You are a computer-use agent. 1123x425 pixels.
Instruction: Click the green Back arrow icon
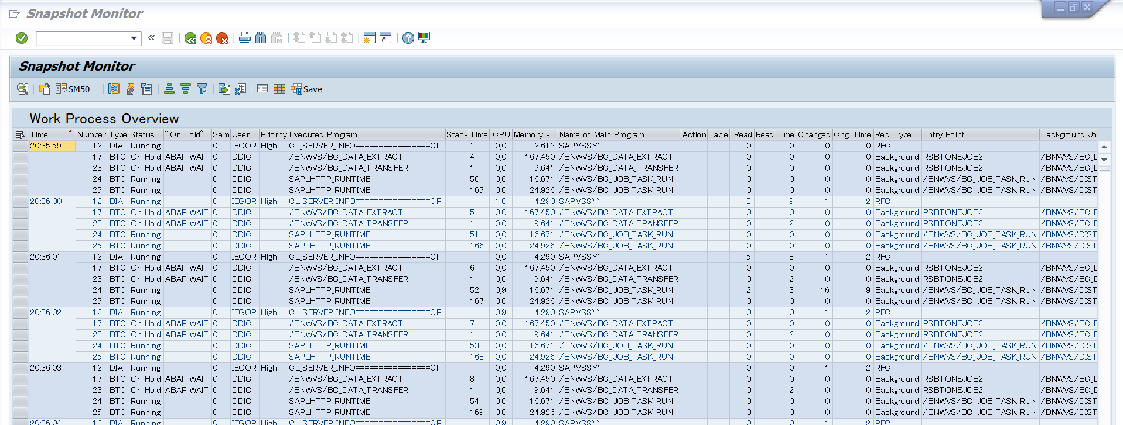coord(190,38)
